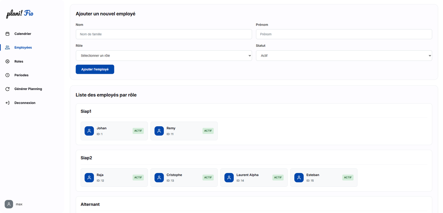
Task: Click the Periodes clock icon
Action: 7,75
